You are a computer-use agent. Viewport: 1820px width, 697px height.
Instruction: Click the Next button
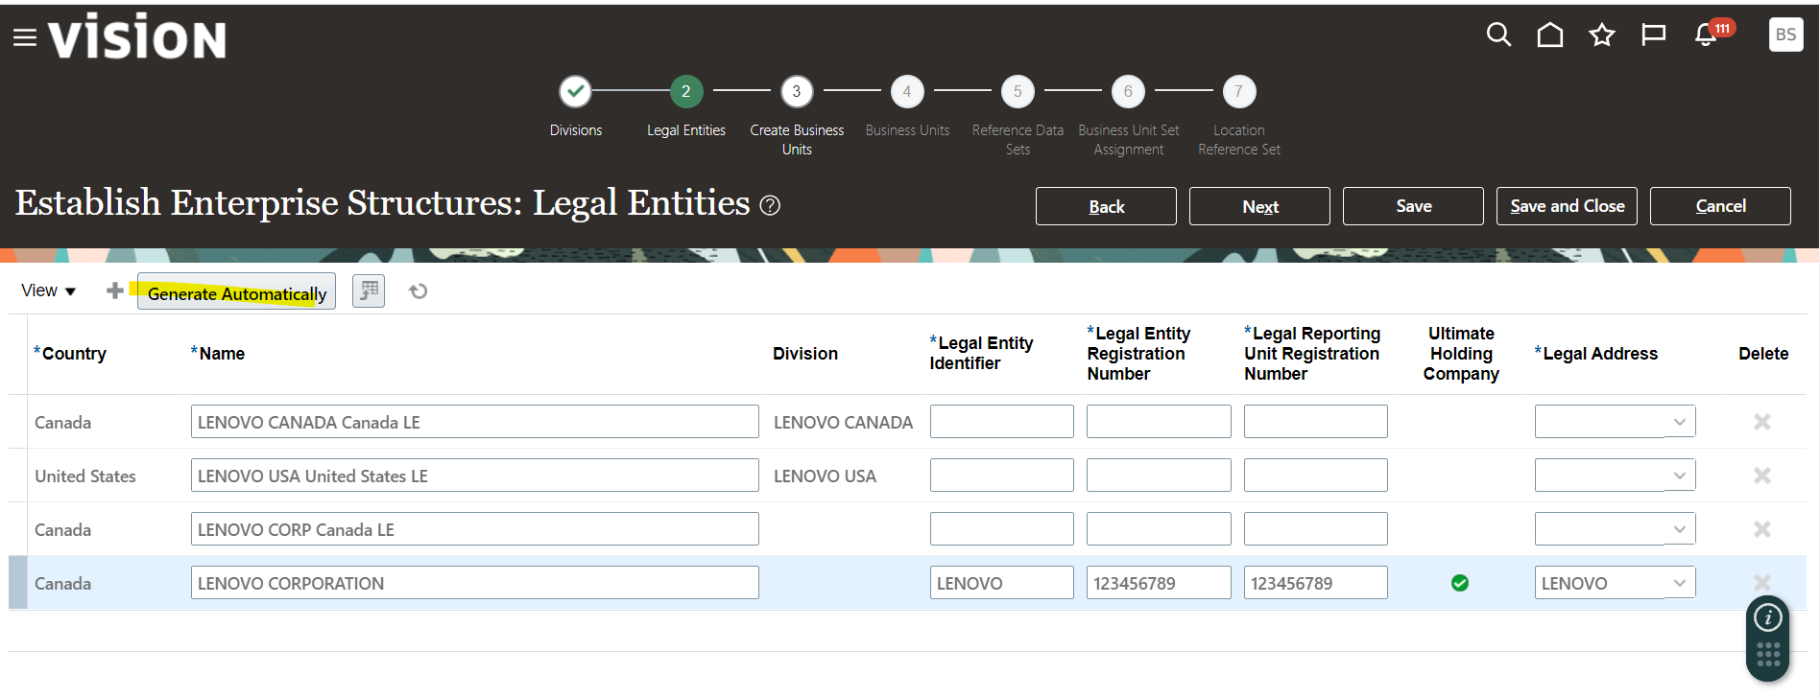[1259, 206]
